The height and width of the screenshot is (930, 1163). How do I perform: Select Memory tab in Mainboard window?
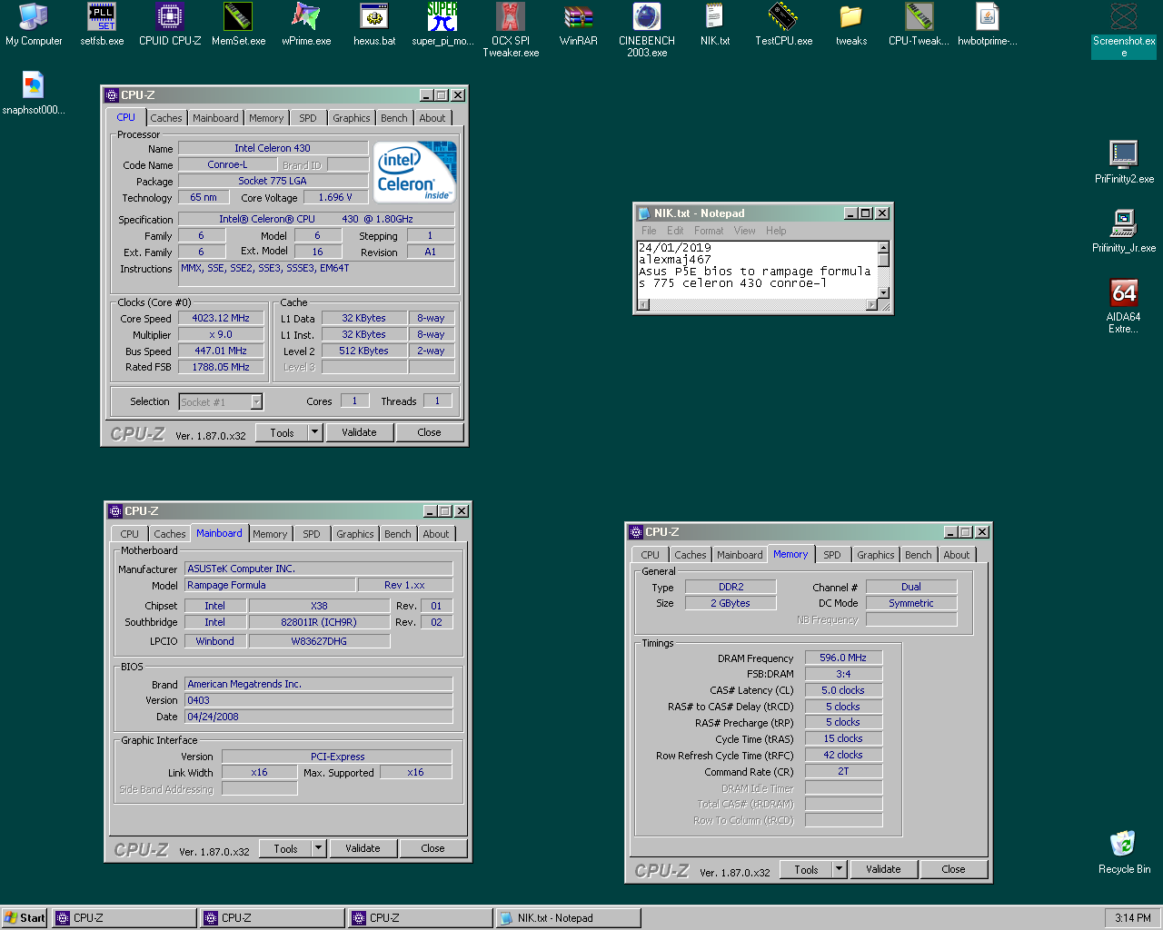(270, 534)
